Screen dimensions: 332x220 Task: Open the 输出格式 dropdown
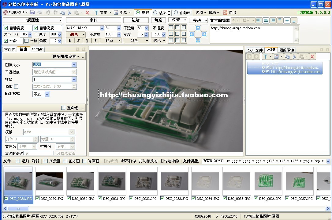[x=47, y=94]
